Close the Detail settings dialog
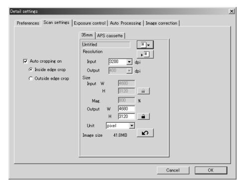 [232, 11]
